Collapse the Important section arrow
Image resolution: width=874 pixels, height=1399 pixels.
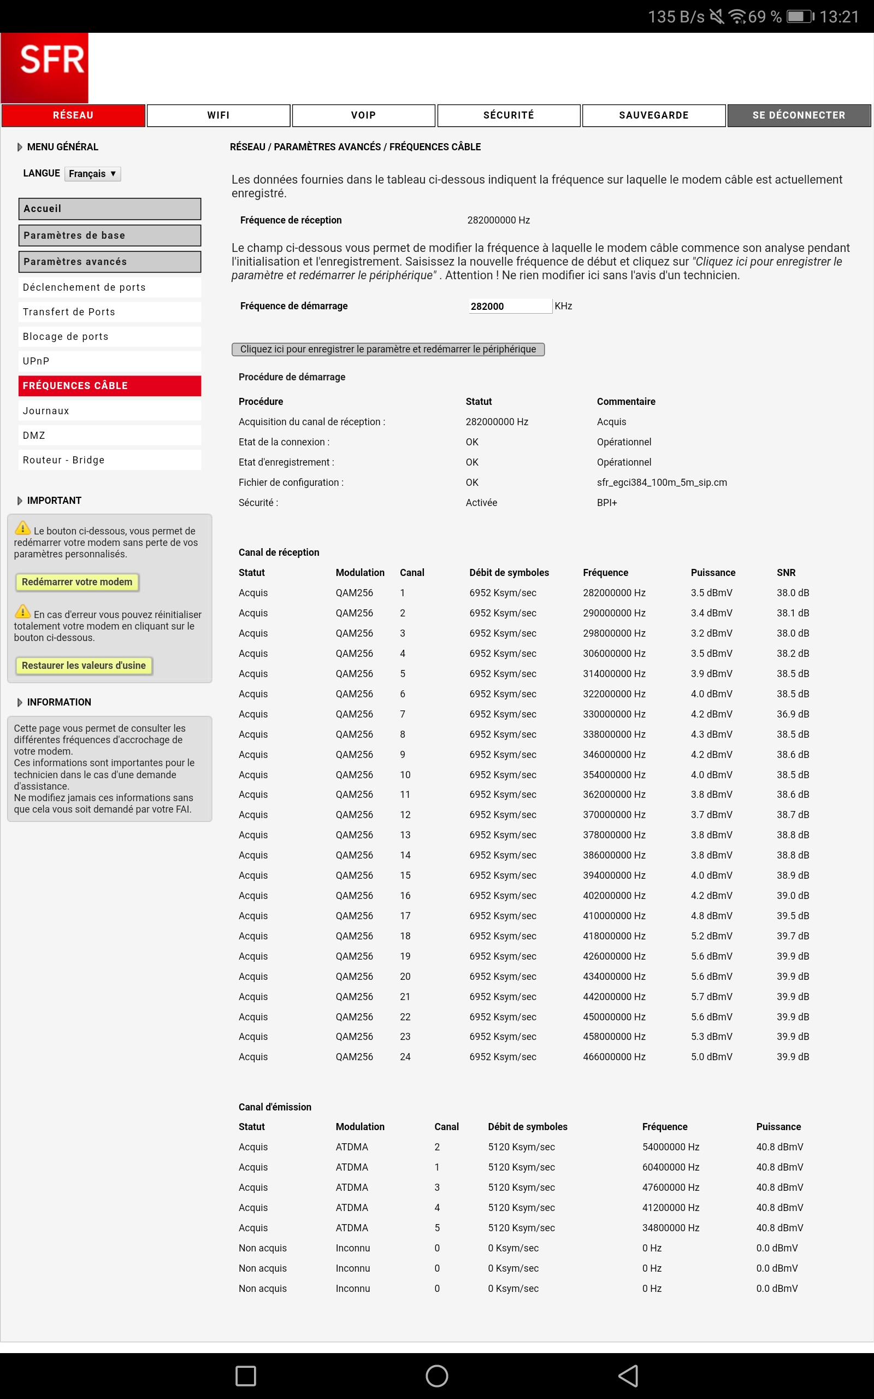click(x=20, y=501)
